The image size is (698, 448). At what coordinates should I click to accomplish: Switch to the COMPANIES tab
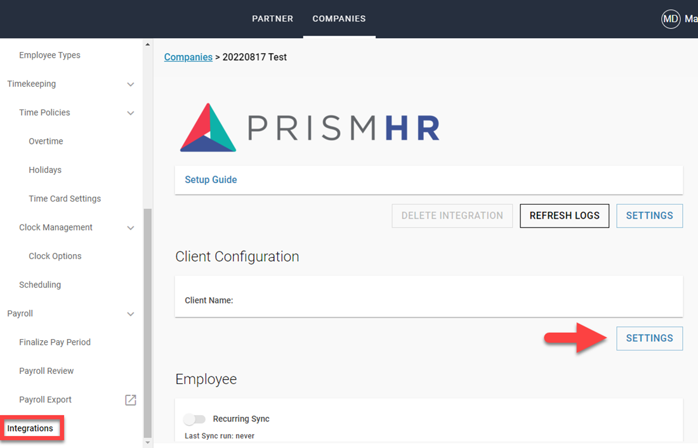coord(339,18)
